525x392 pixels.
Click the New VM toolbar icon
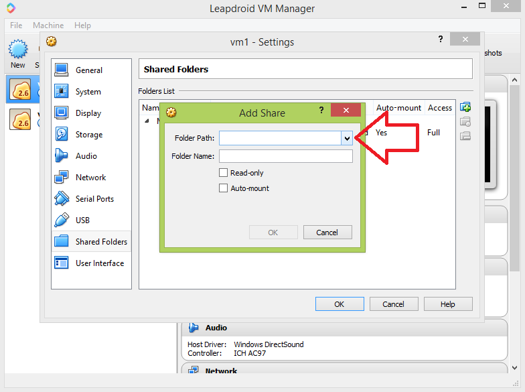(x=17, y=54)
